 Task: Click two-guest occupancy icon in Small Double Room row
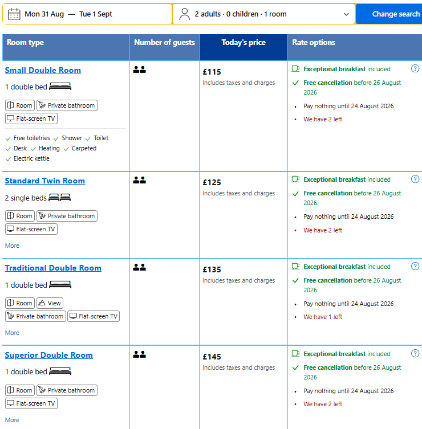[x=139, y=70]
